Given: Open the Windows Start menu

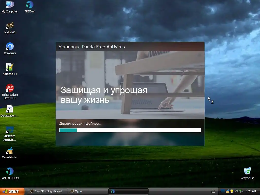Looking at the screenshot, I should pyautogui.click(x=12, y=191).
